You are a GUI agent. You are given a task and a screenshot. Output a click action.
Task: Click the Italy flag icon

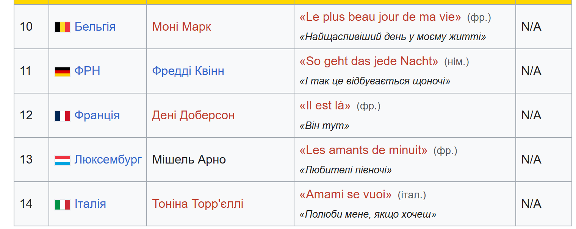(63, 204)
